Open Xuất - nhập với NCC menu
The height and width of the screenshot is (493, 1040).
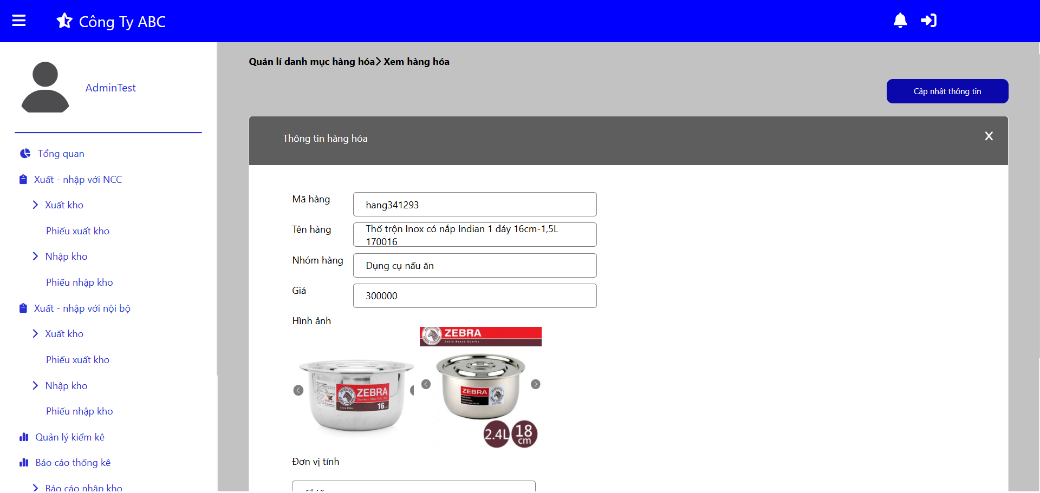78,180
